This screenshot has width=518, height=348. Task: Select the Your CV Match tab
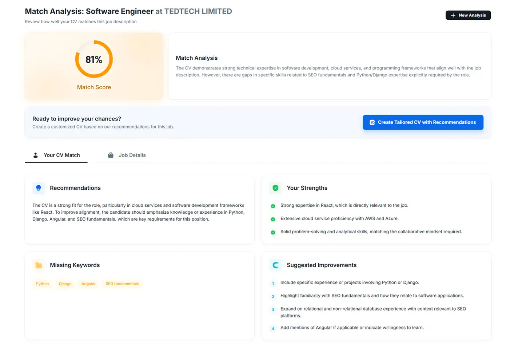(x=56, y=155)
